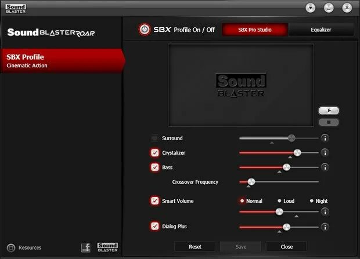360x259 pixels.
Task: Click the Dialog Plus slider knob
Action: [x=286, y=227]
